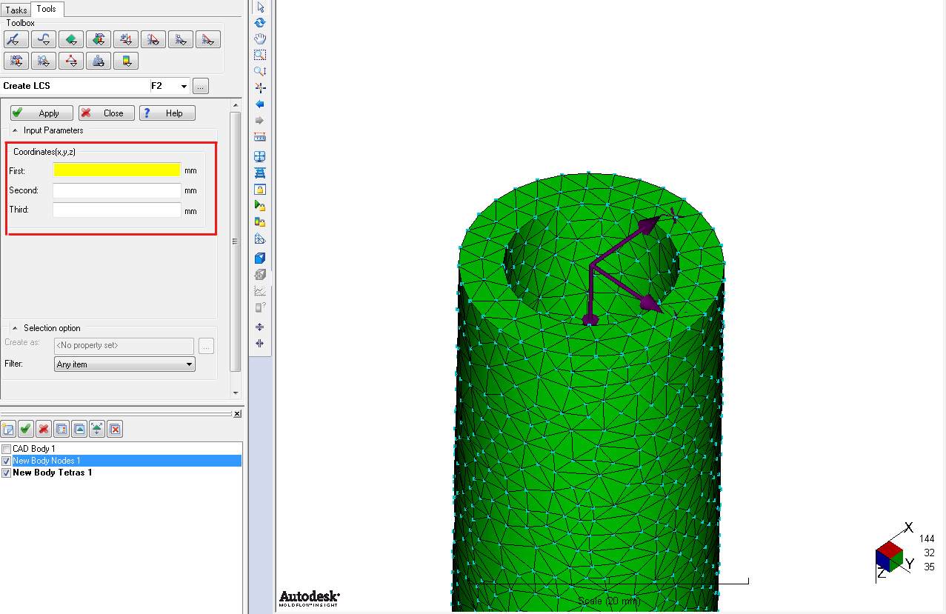Viewport: 946px width, 614px height.
Task: Uncheck the New Body Tetras 1 layer
Action: pos(6,472)
